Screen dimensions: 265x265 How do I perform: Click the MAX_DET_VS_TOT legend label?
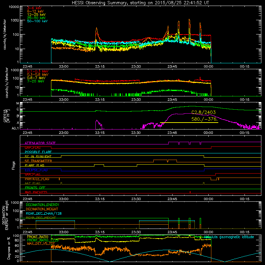pyautogui.click(x=41, y=243)
